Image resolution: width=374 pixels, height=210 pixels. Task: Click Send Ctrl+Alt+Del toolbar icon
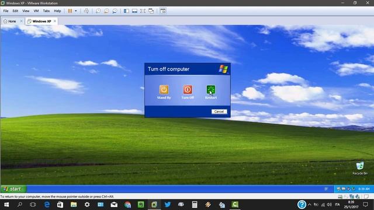coord(86,11)
